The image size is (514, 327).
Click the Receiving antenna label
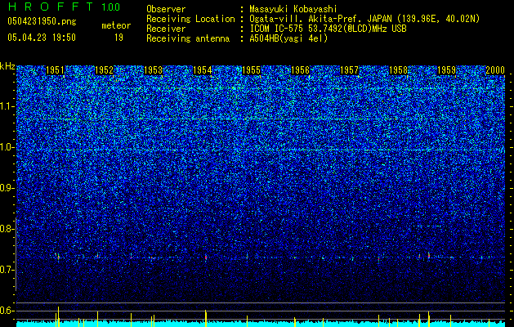[188, 38]
